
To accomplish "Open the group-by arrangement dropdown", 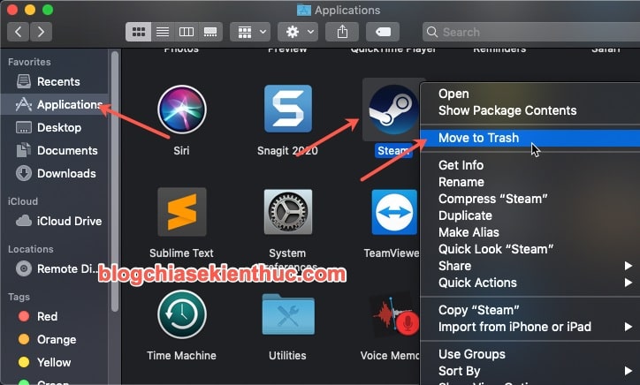I will click(x=251, y=32).
